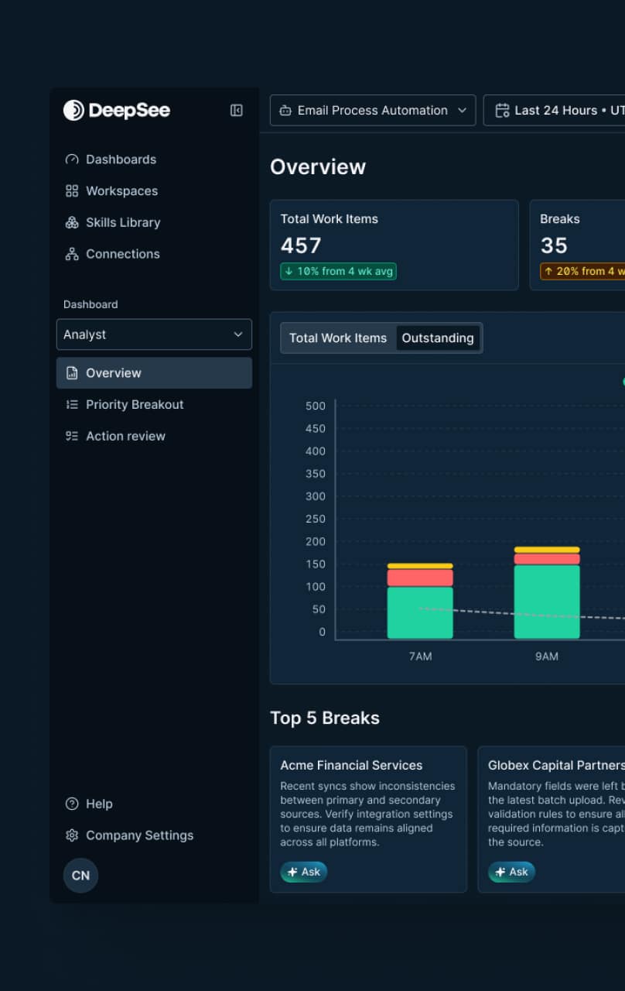The image size is (625, 991).
Task: Click the Total Work Items card
Action: (x=394, y=245)
